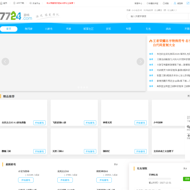Image resolution: width=190 pixels, height=190 pixels.
Task: Click the 请登录 user icon
Action: point(175,3)
